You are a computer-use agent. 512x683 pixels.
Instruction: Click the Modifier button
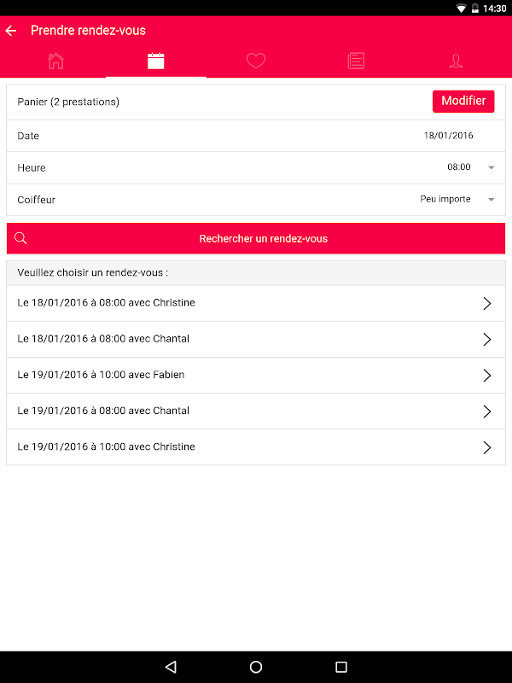463,101
